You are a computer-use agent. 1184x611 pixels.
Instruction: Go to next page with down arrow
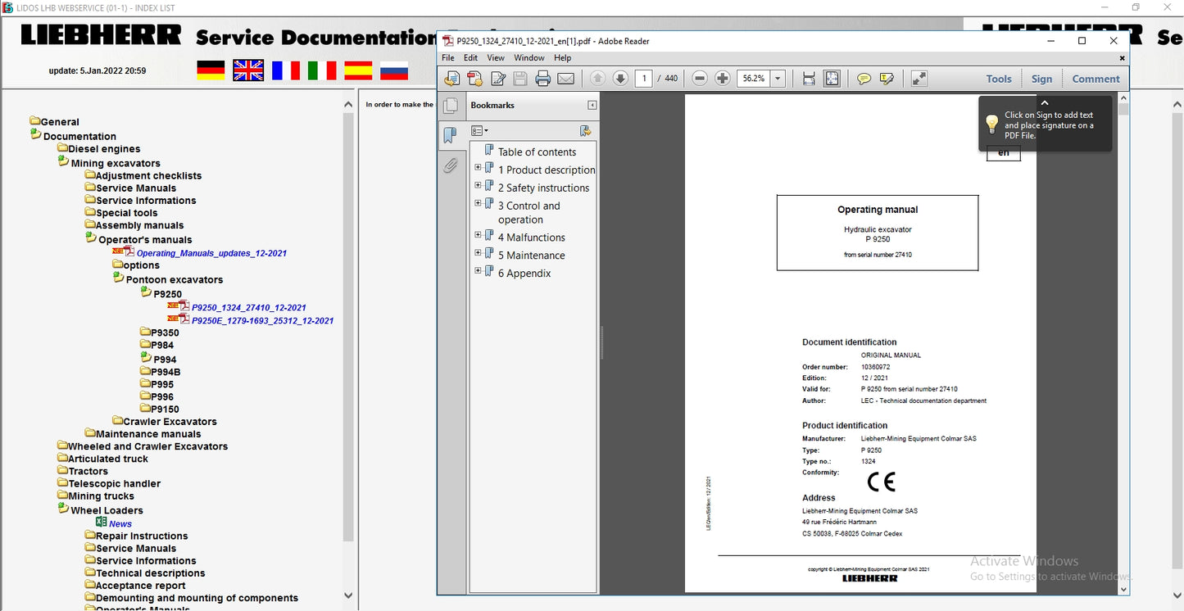coord(620,79)
